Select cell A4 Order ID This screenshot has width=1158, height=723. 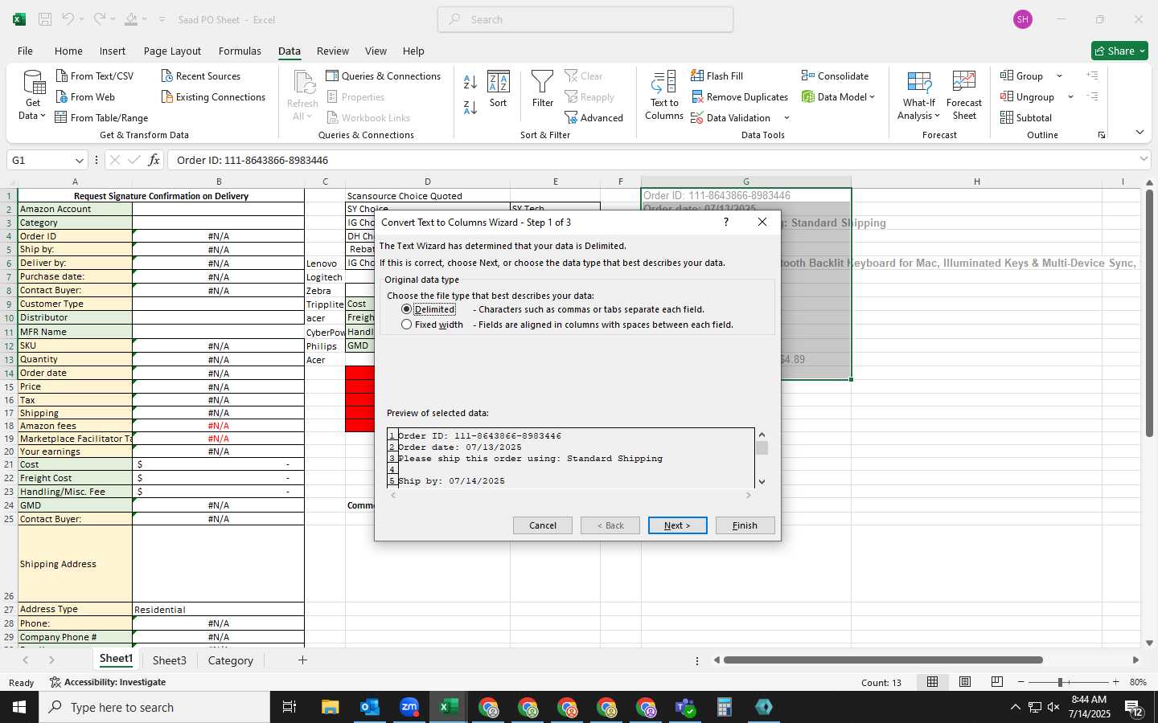point(75,236)
